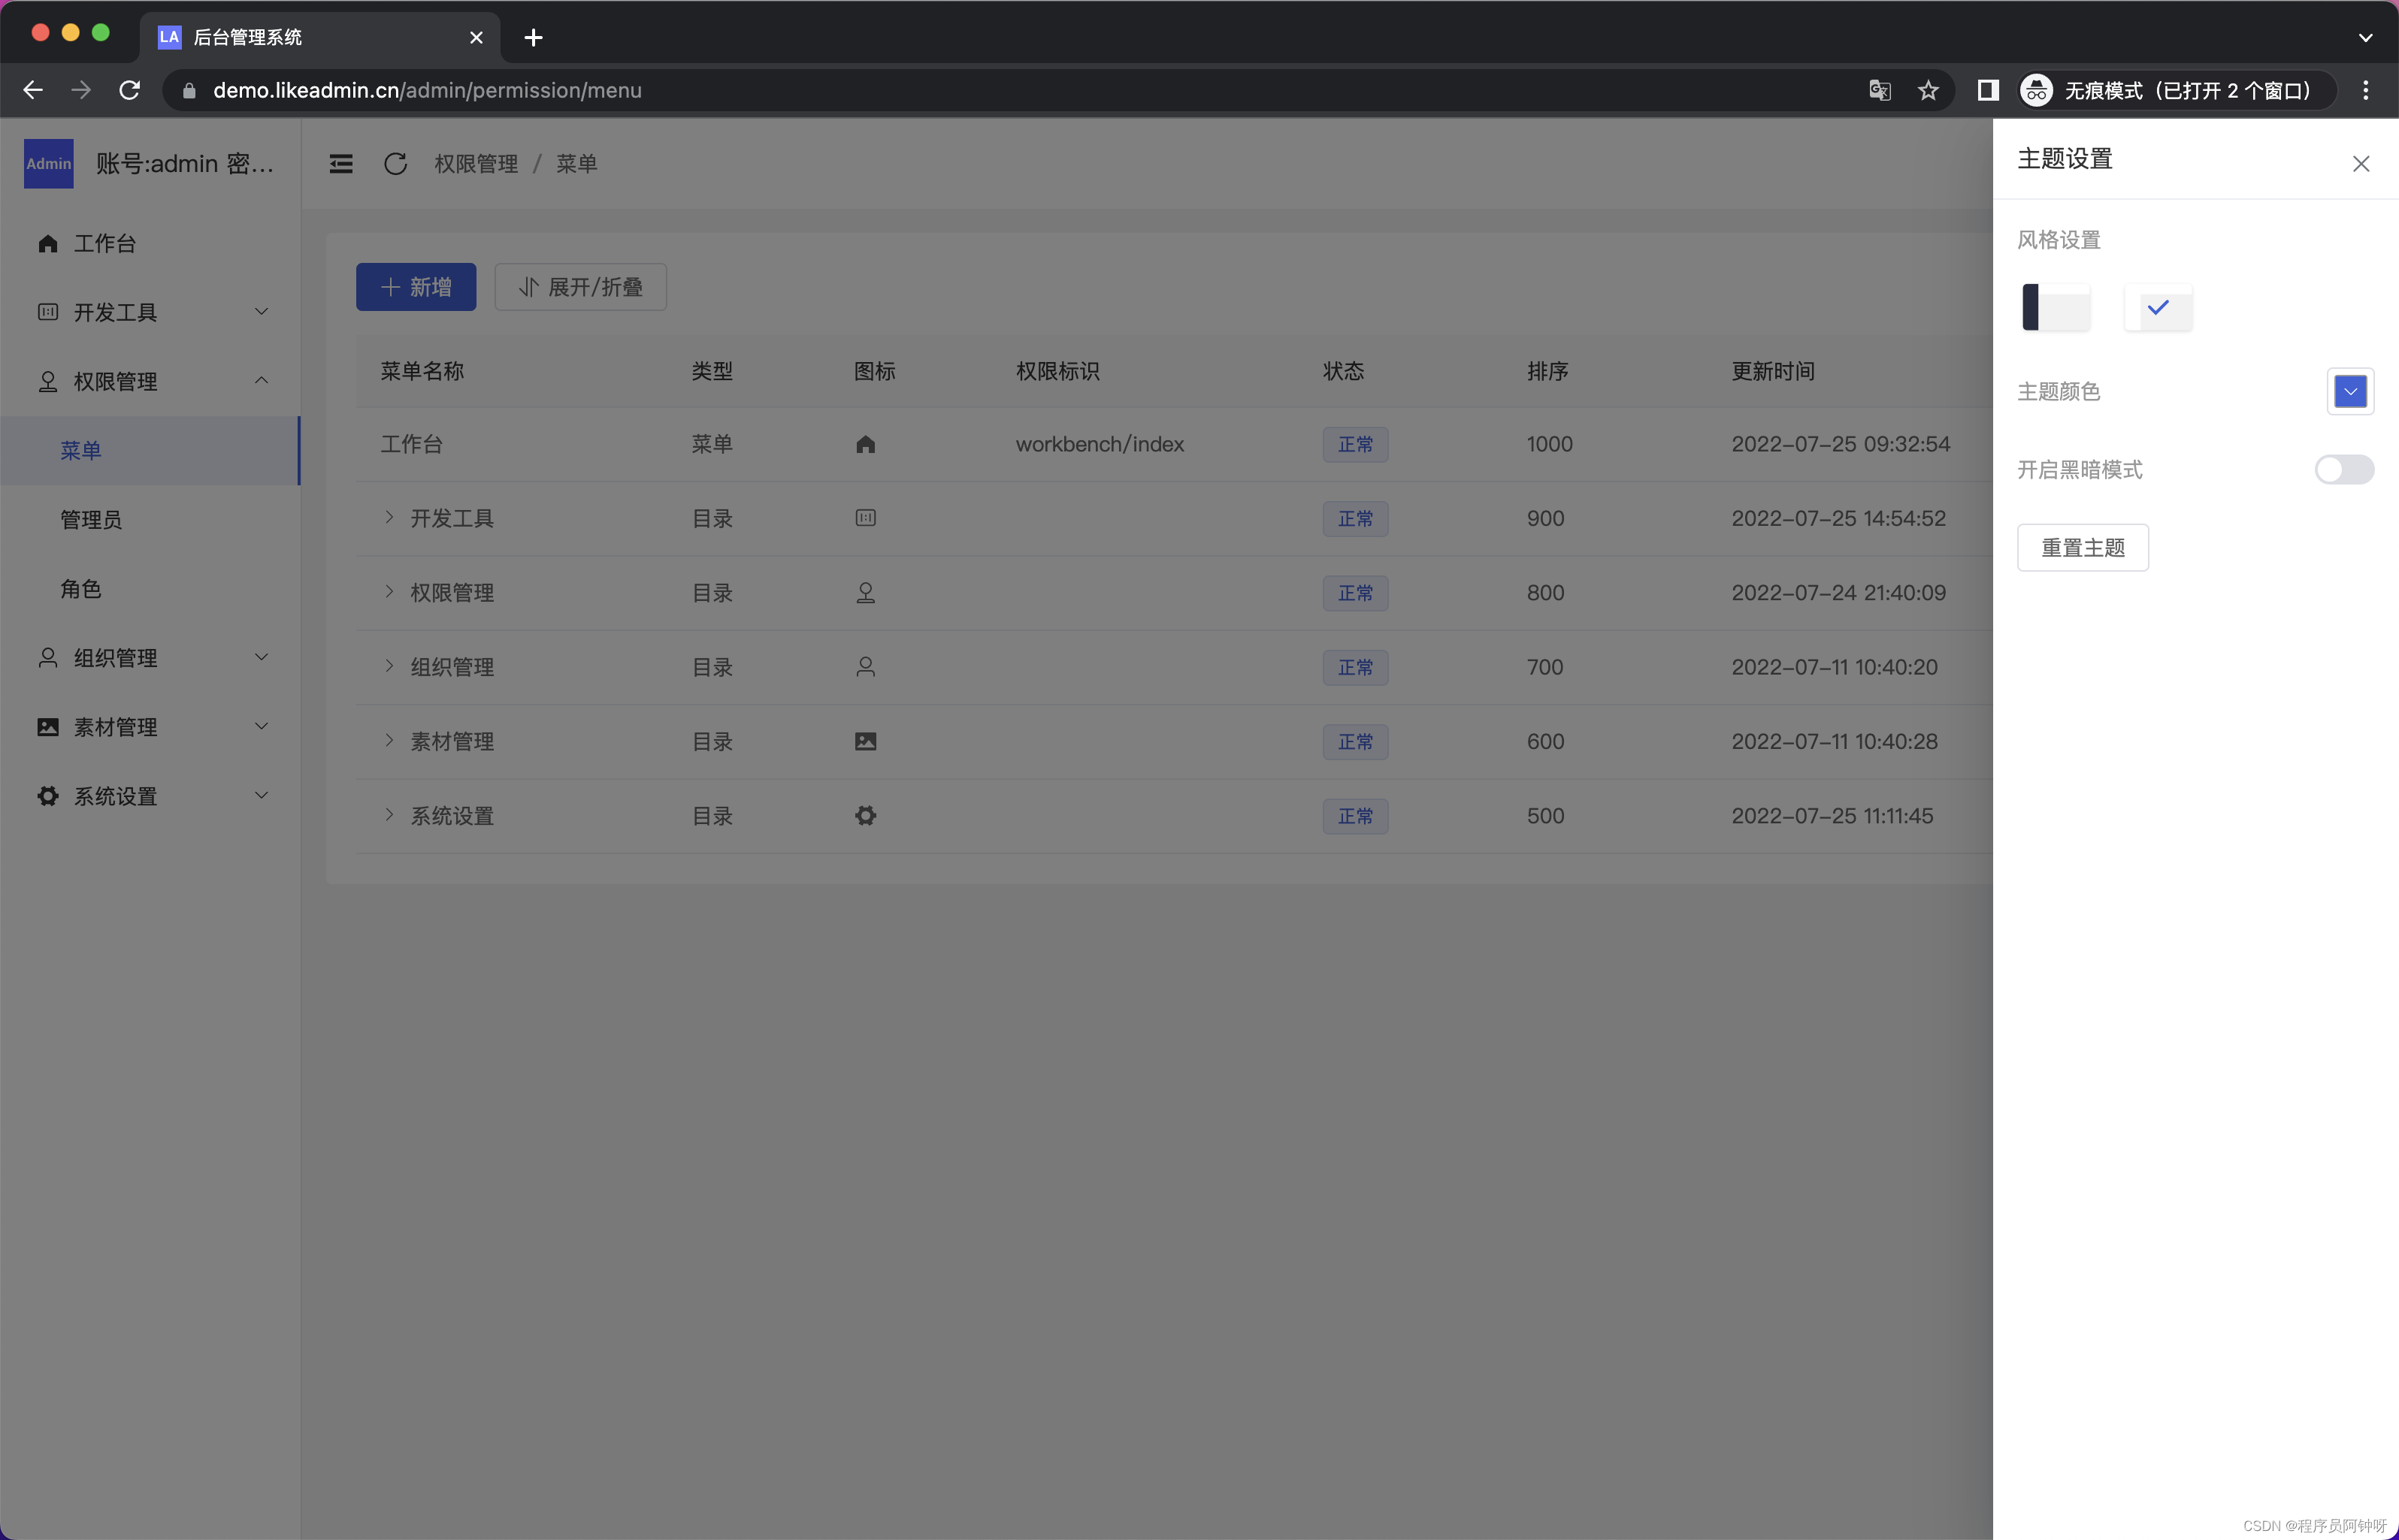Select the dark sidebar style thumbnail
This screenshot has width=2399, height=1540.
(2056, 307)
